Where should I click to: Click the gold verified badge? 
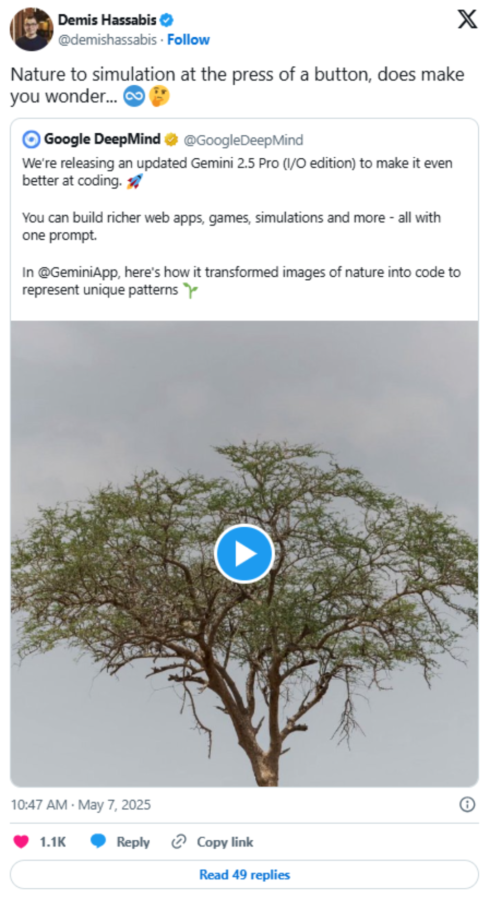click(x=171, y=140)
